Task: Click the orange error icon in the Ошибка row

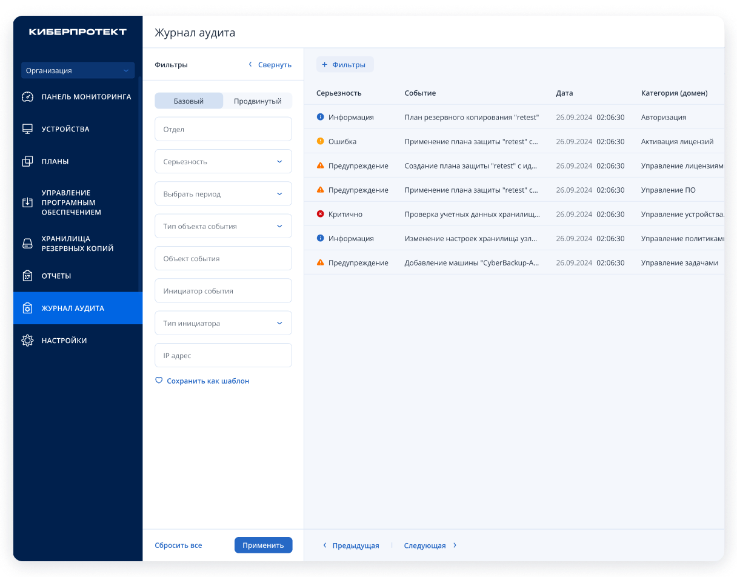Action: tap(321, 141)
